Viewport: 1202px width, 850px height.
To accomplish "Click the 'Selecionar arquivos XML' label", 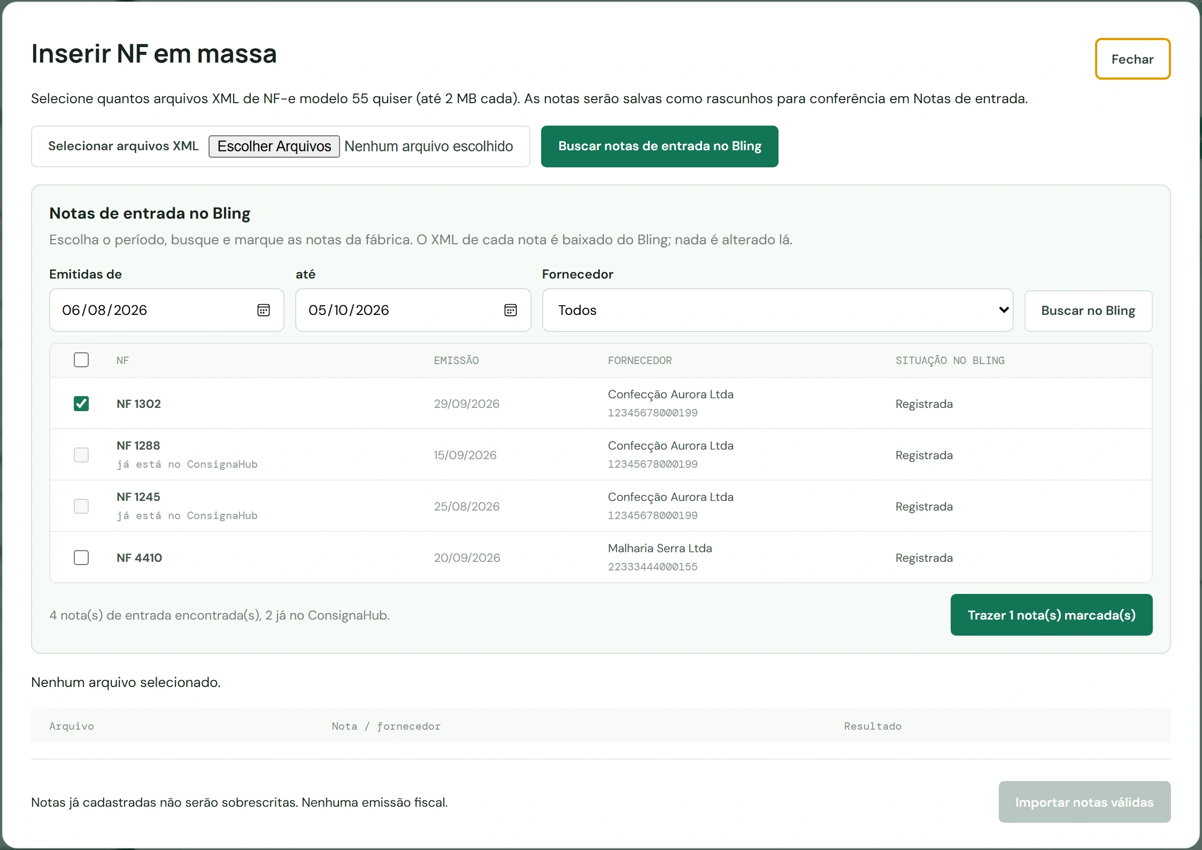I will pos(124,146).
